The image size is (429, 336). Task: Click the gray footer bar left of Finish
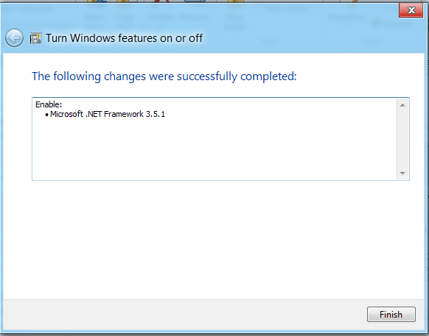point(184,315)
